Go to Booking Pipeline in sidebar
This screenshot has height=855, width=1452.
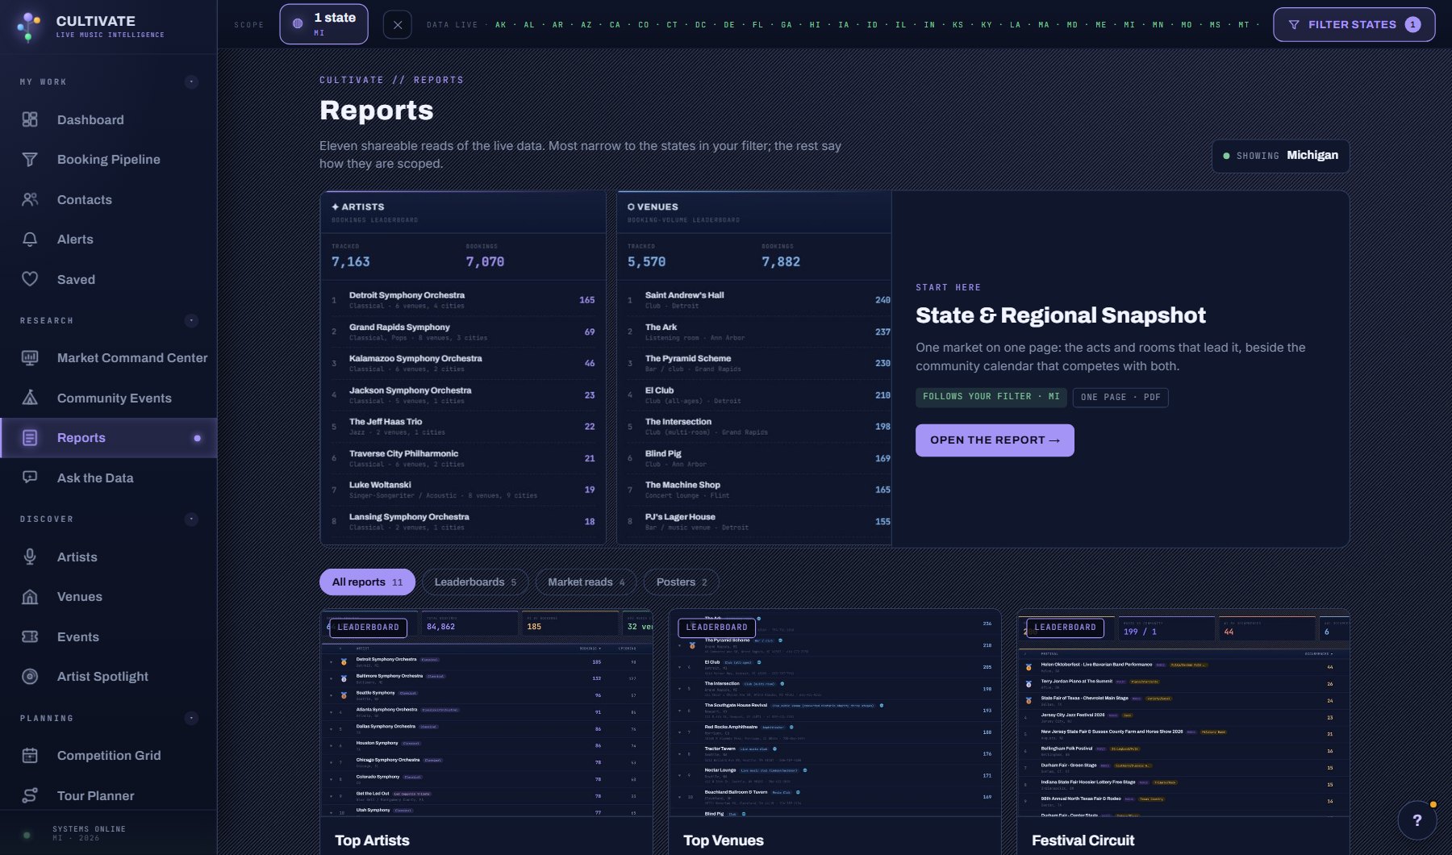(108, 160)
